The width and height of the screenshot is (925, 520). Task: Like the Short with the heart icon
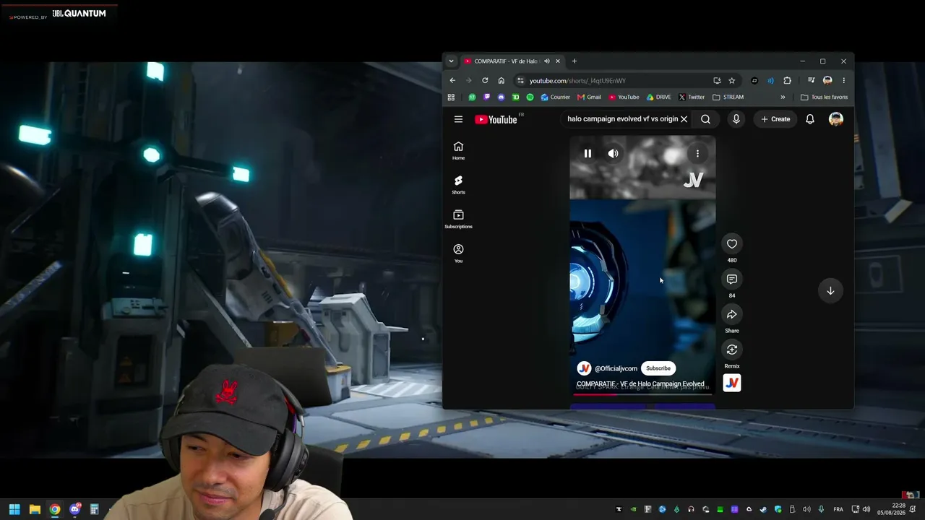click(732, 244)
